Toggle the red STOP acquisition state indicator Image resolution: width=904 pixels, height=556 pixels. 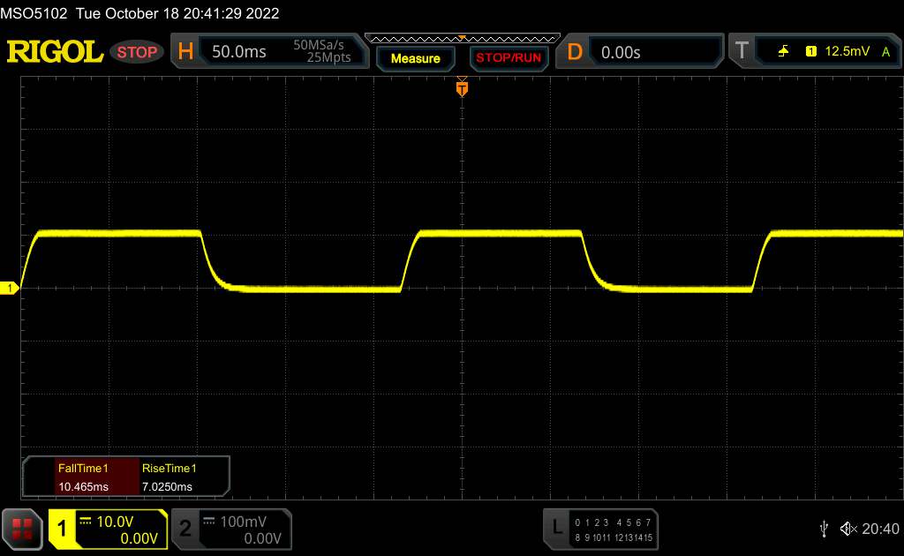coord(138,52)
